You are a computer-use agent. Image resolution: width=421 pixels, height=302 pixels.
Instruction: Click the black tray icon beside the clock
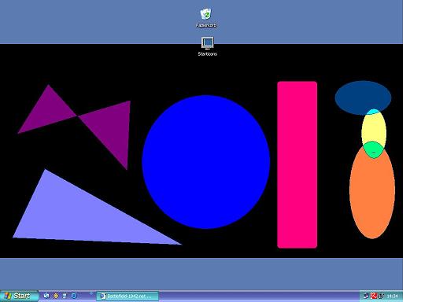click(381, 296)
